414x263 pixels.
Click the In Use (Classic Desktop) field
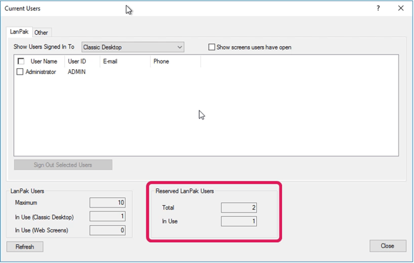point(107,216)
